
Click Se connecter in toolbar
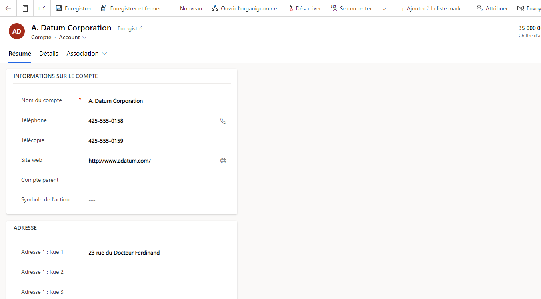pos(351,8)
